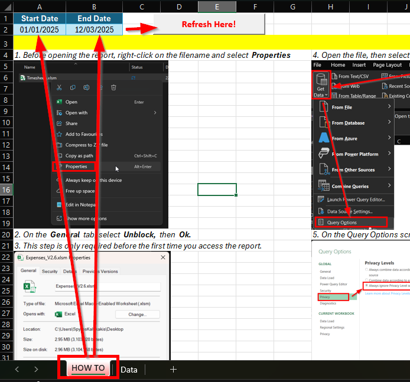
Task: Click the step 5 text 'On the Query Options'
Action: tap(362, 234)
